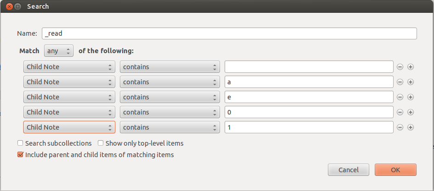Remove the empty first search condition

pos(400,67)
